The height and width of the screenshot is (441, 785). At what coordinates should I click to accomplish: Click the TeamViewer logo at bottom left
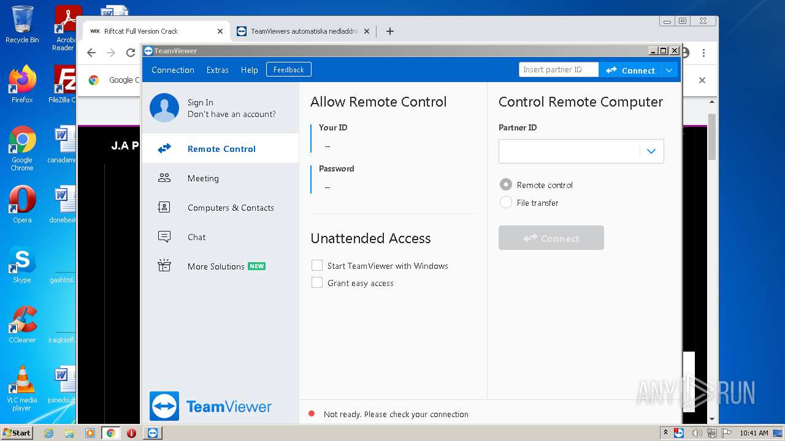pos(210,406)
